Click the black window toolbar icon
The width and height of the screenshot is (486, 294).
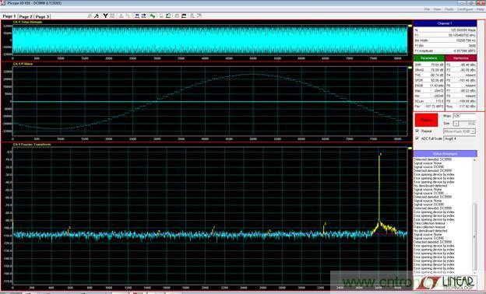(x=184, y=16)
